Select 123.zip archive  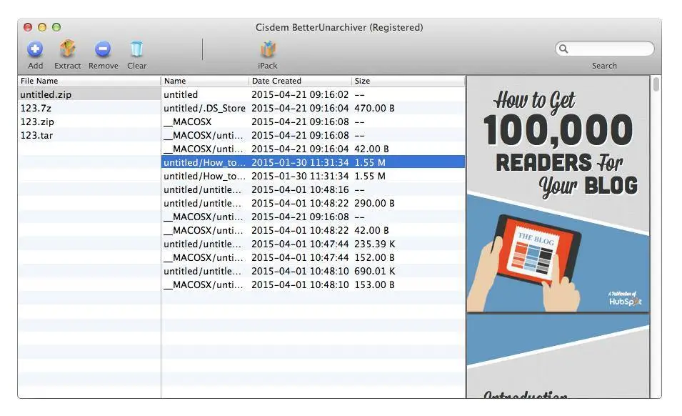pos(89,122)
